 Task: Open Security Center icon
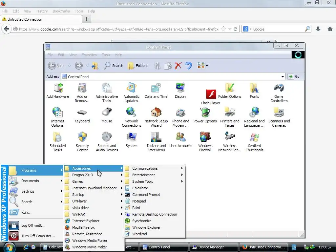tap(82, 142)
